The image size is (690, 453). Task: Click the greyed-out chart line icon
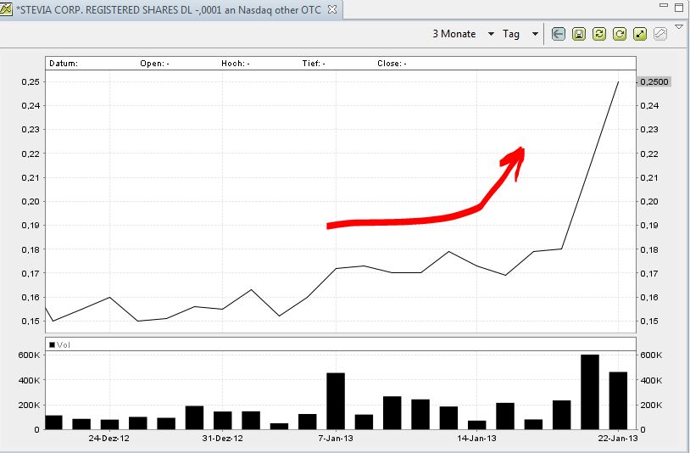(x=660, y=34)
